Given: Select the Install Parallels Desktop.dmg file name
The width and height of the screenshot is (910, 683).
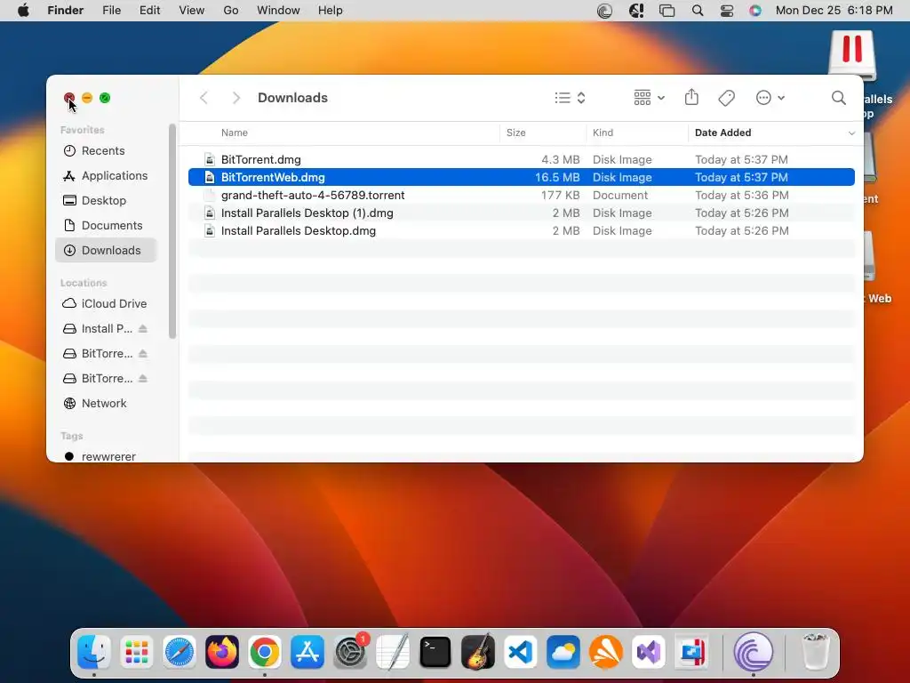Looking at the screenshot, I should (299, 231).
